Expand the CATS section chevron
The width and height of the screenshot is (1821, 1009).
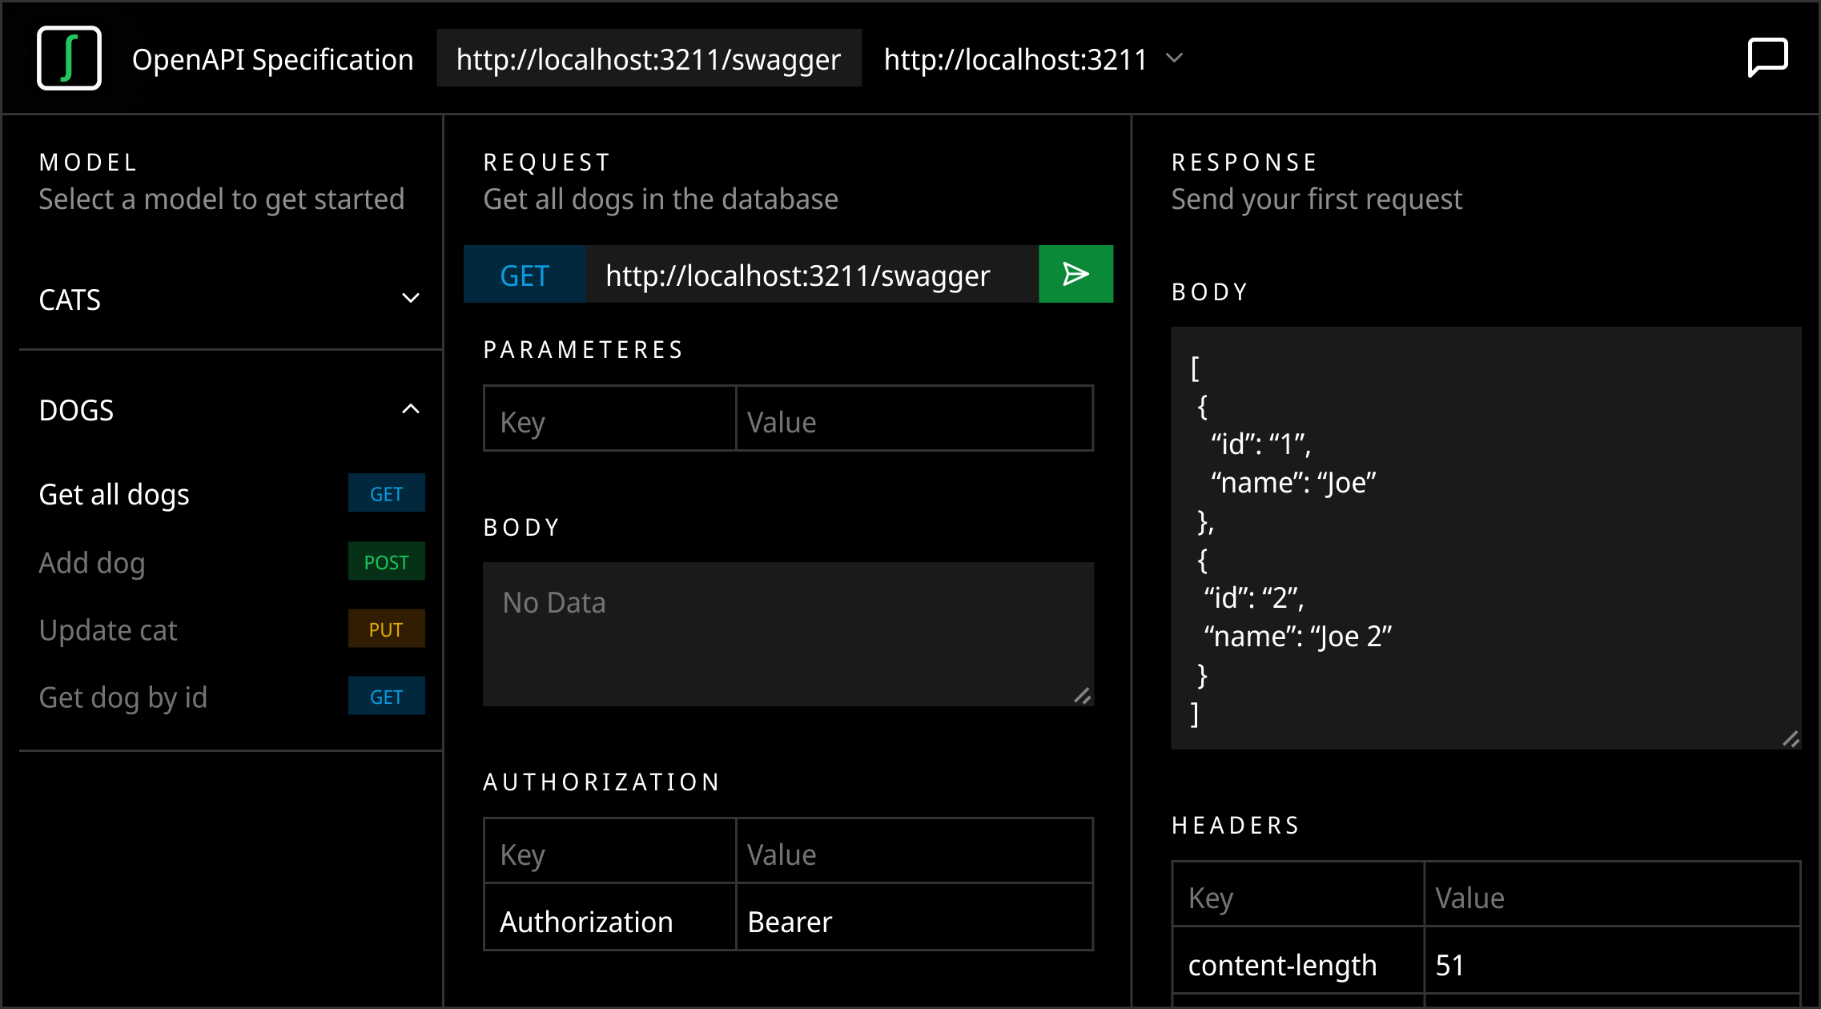click(x=410, y=299)
